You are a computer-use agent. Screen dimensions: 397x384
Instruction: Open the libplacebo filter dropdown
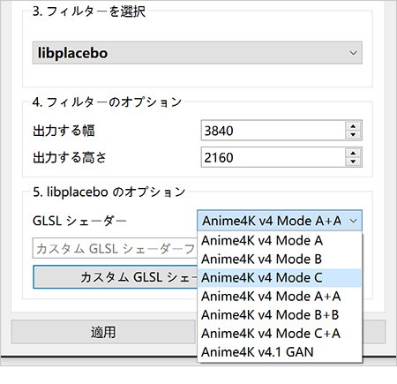pos(198,53)
